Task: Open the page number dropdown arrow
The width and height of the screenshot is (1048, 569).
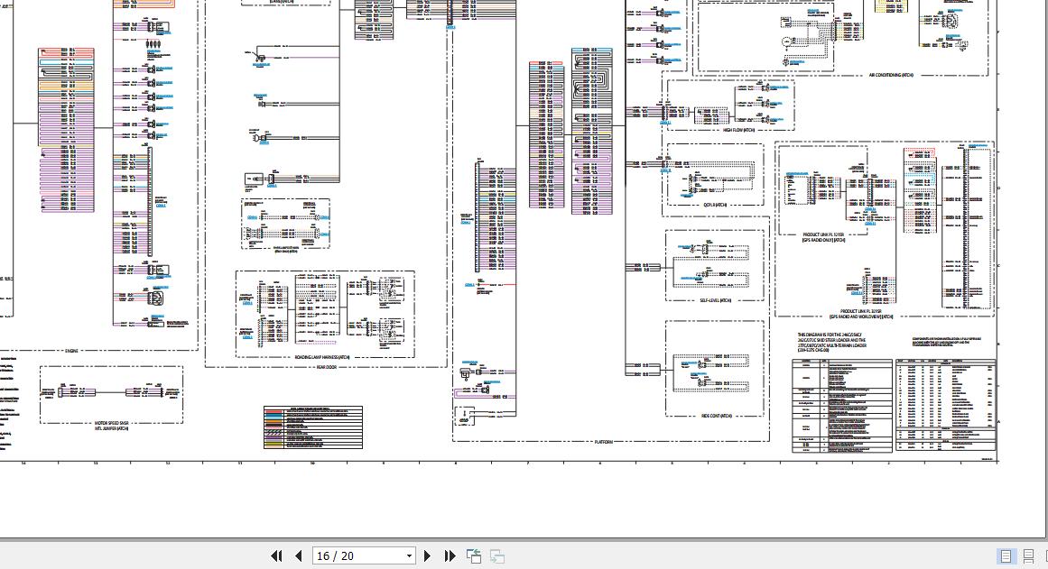Action: point(409,556)
